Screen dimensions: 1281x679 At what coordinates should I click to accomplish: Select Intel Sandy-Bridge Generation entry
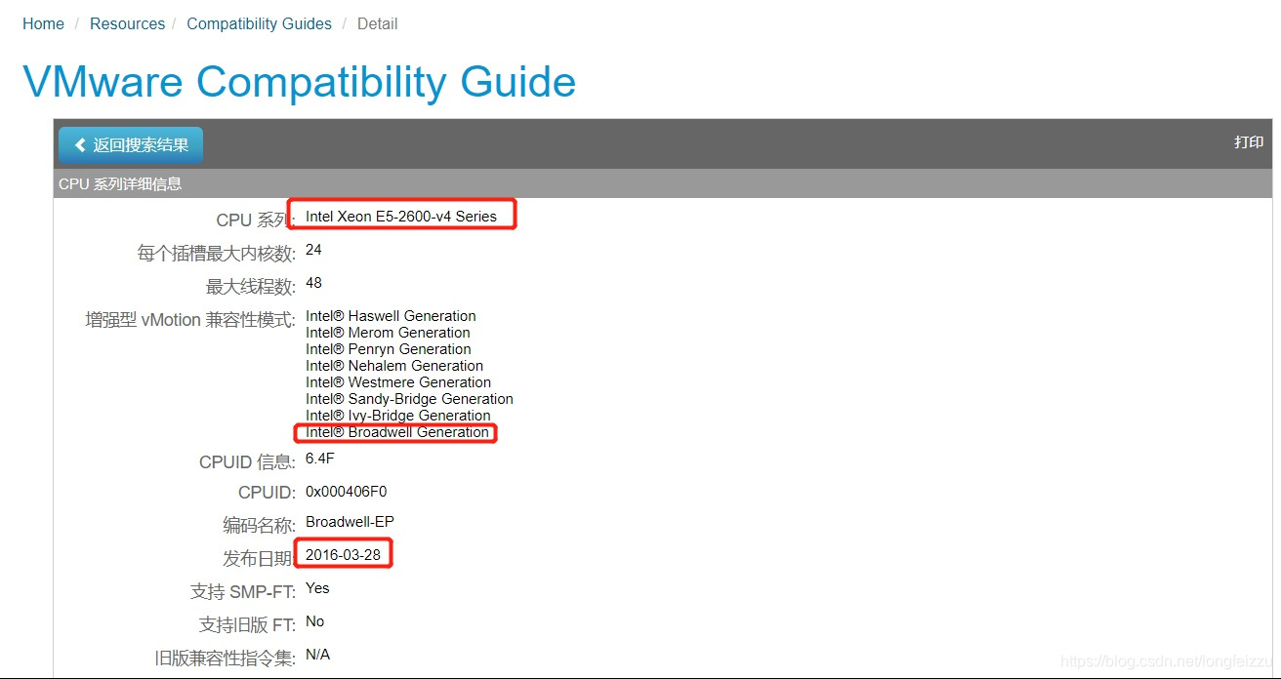[x=409, y=399]
